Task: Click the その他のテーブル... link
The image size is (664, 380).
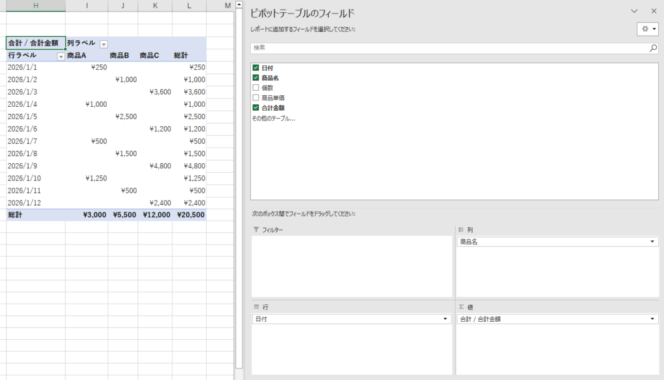Action: tap(273, 118)
